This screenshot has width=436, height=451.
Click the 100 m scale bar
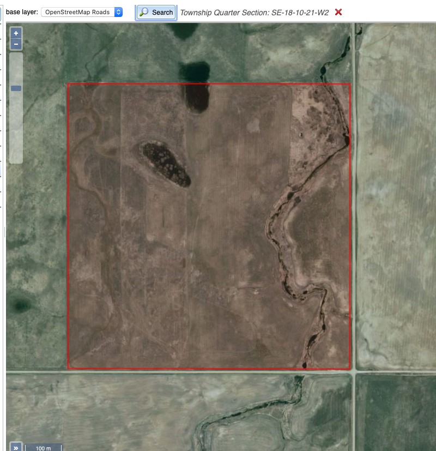click(x=43, y=448)
